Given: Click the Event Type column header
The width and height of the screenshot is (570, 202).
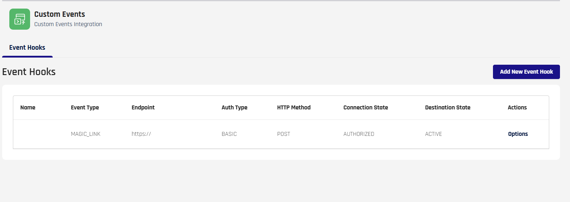Looking at the screenshot, I should tap(85, 108).
